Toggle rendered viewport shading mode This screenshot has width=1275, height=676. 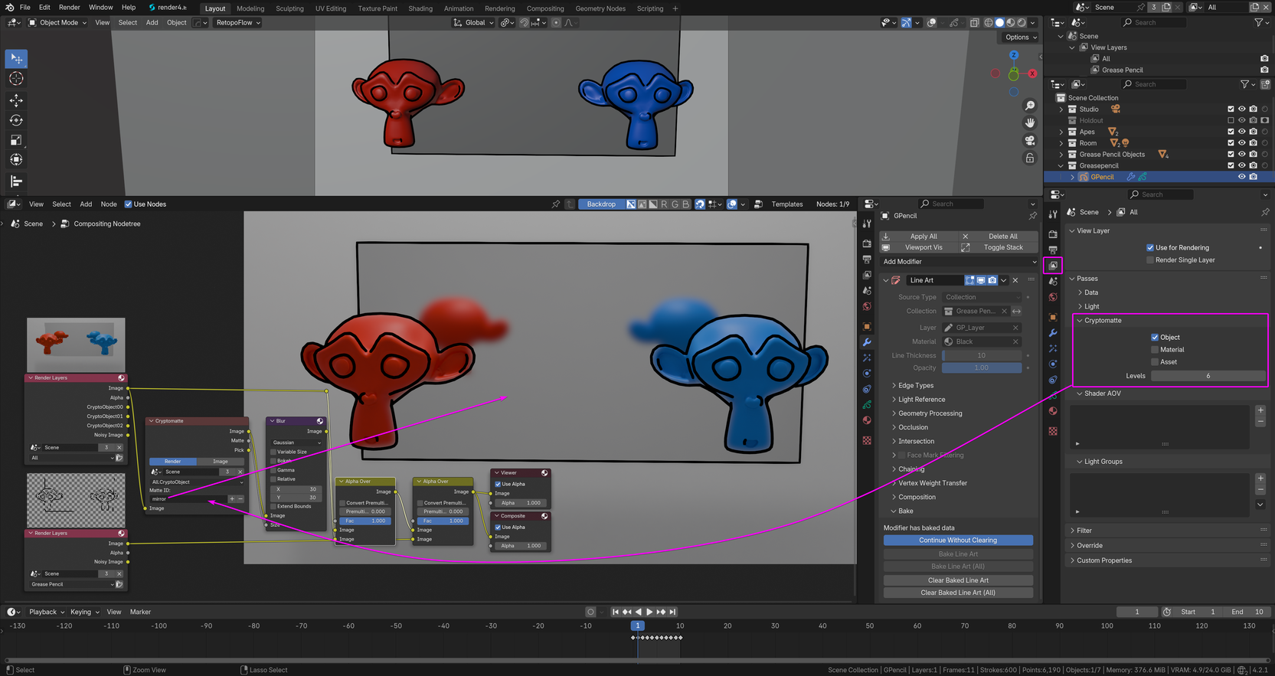pyautogui.click(x=1022, y=23)
